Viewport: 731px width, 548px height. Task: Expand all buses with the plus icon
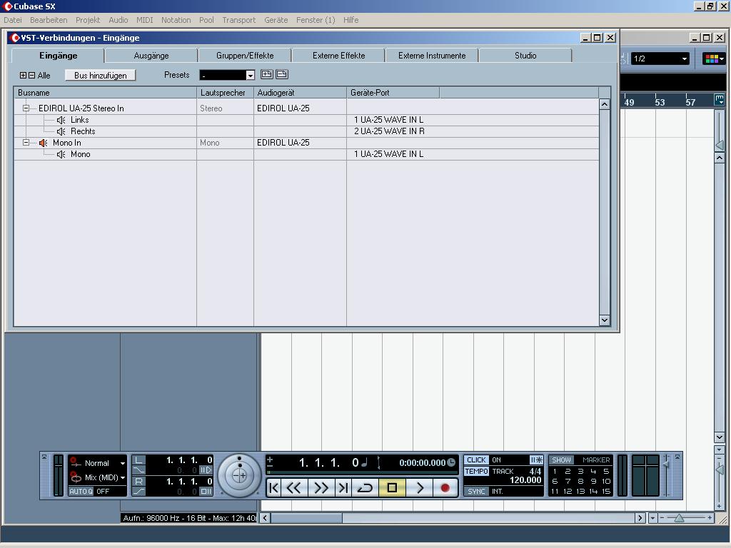pos(23,75)
